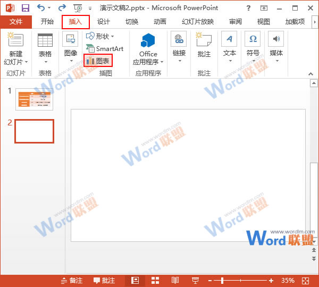
Task: Open the File (文件) tab
Action: tap(16, 22)
